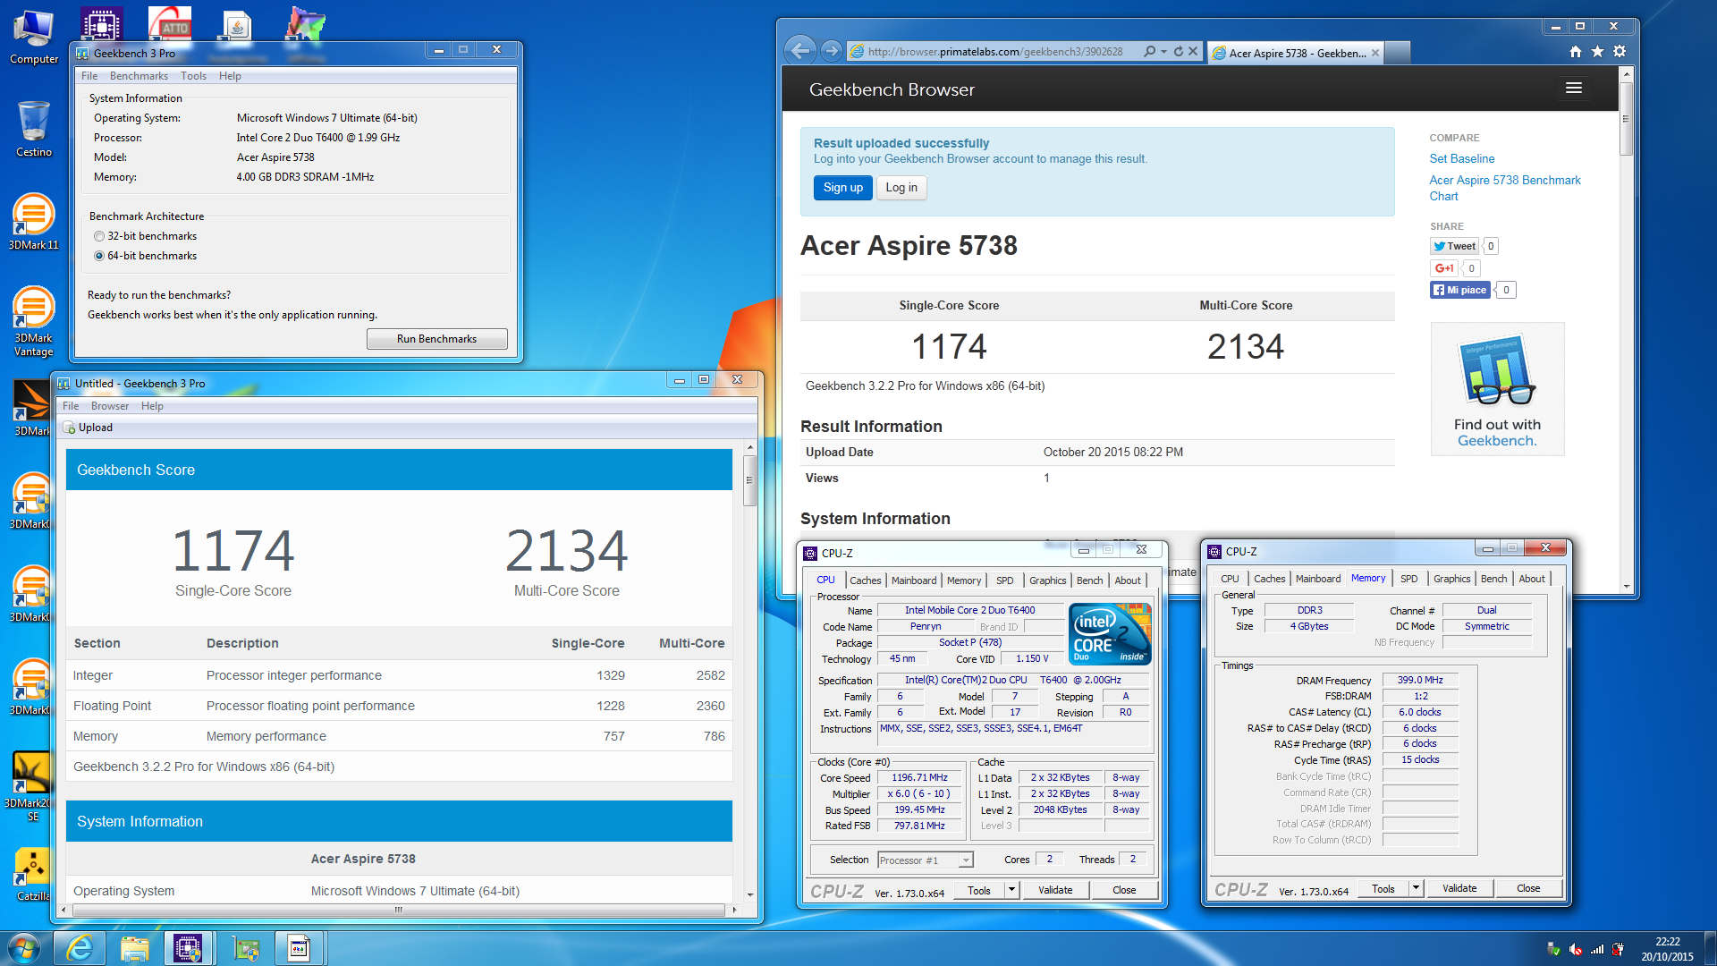Click the Google +1 share button
This screenshot has height=966, width=1717.
[x=1444, y=267]
